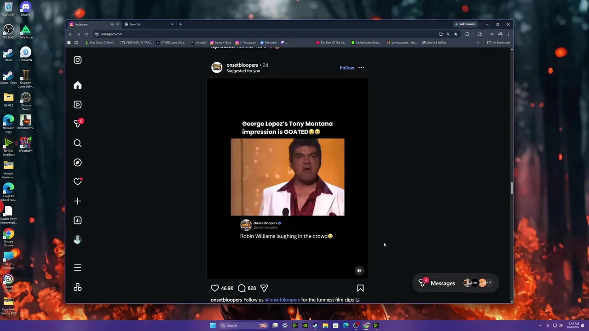The height and width of the screenshot is (331, 589).
Task: Open taskbar clock showing 3:45 AM
Action: pos(573,325)
